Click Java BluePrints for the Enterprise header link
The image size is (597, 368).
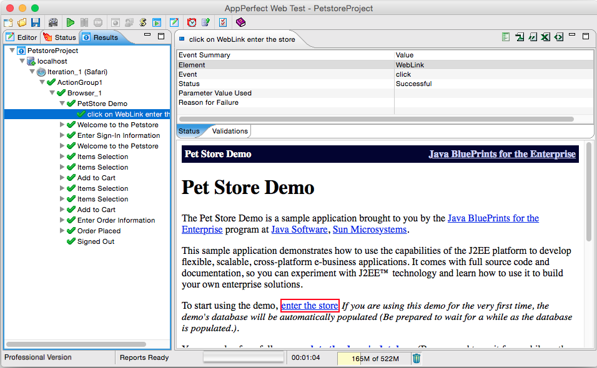[x=502, y=154]
